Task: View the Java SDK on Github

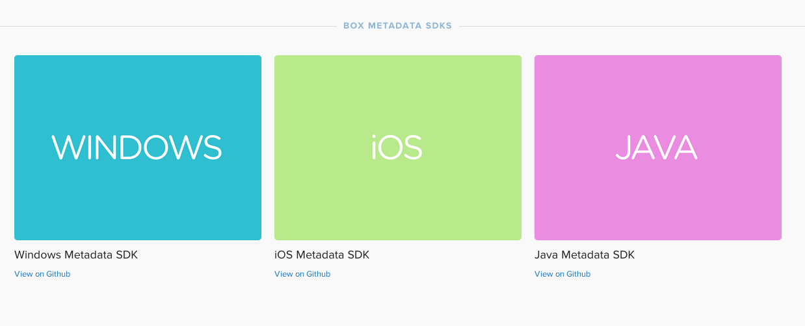Action: [x=562, y=274]
